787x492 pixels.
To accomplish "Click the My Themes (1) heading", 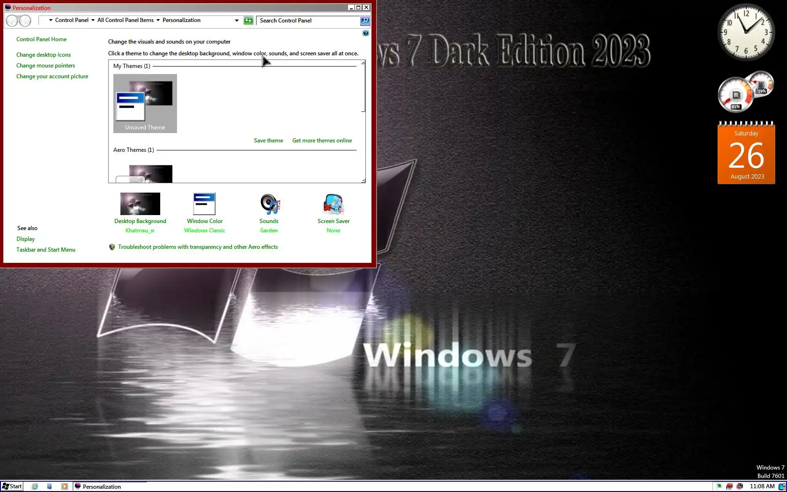I will (x=132, y=66).
